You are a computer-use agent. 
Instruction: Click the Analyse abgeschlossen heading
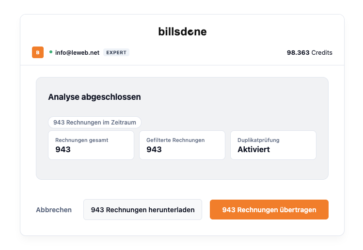[x=95, y=97]
